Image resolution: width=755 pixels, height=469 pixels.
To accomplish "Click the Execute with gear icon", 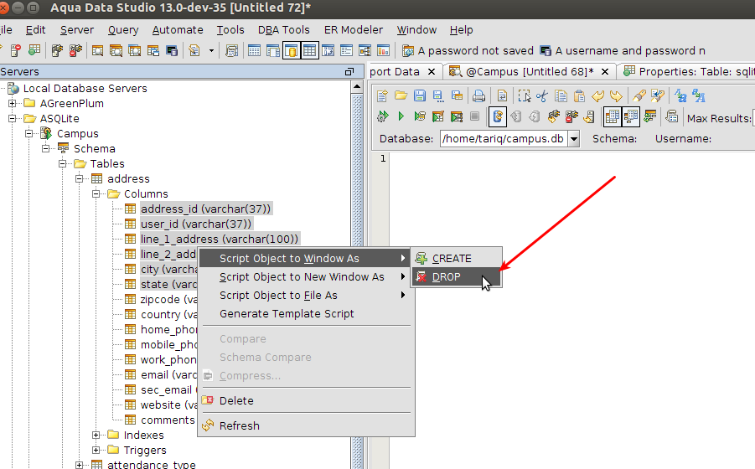I will [x=383, y=116].
